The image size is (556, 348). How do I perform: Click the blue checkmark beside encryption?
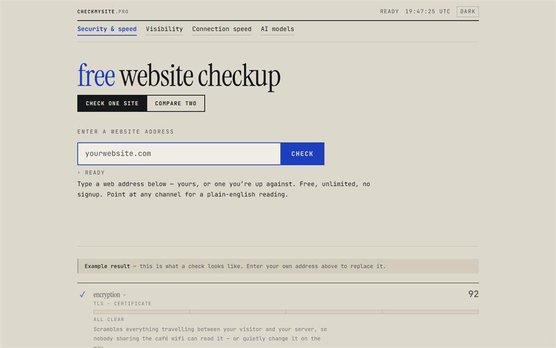(82, 295)
